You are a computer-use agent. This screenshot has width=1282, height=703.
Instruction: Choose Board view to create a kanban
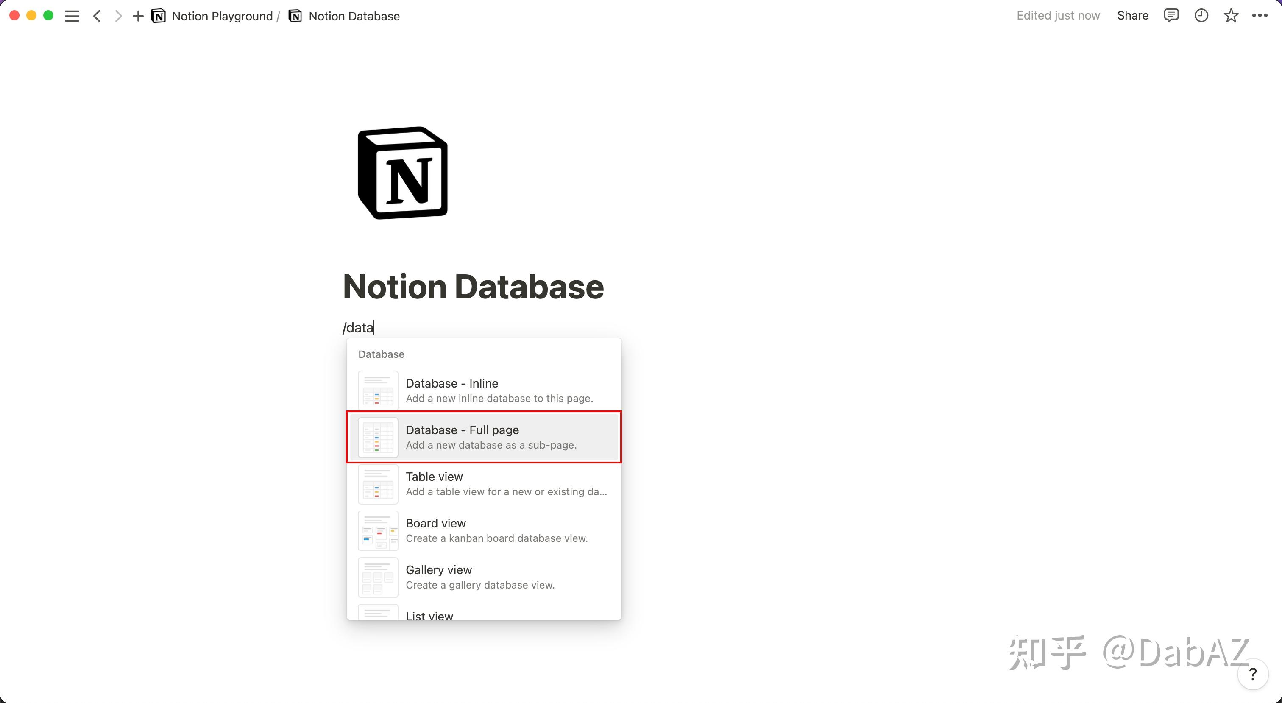click(483, 530)
